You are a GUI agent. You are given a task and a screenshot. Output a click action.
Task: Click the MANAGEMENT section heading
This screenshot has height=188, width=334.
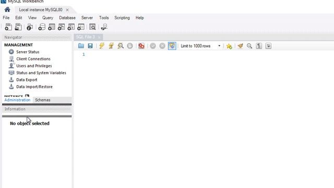pyautogui.click(x=19, y=45)
